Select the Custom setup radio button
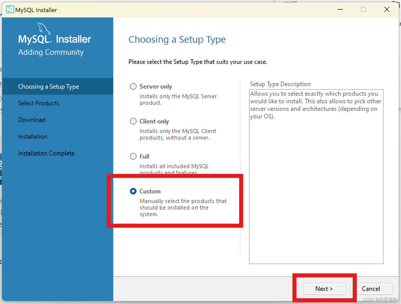Screen dimensions: 401x304 [133, 191]
